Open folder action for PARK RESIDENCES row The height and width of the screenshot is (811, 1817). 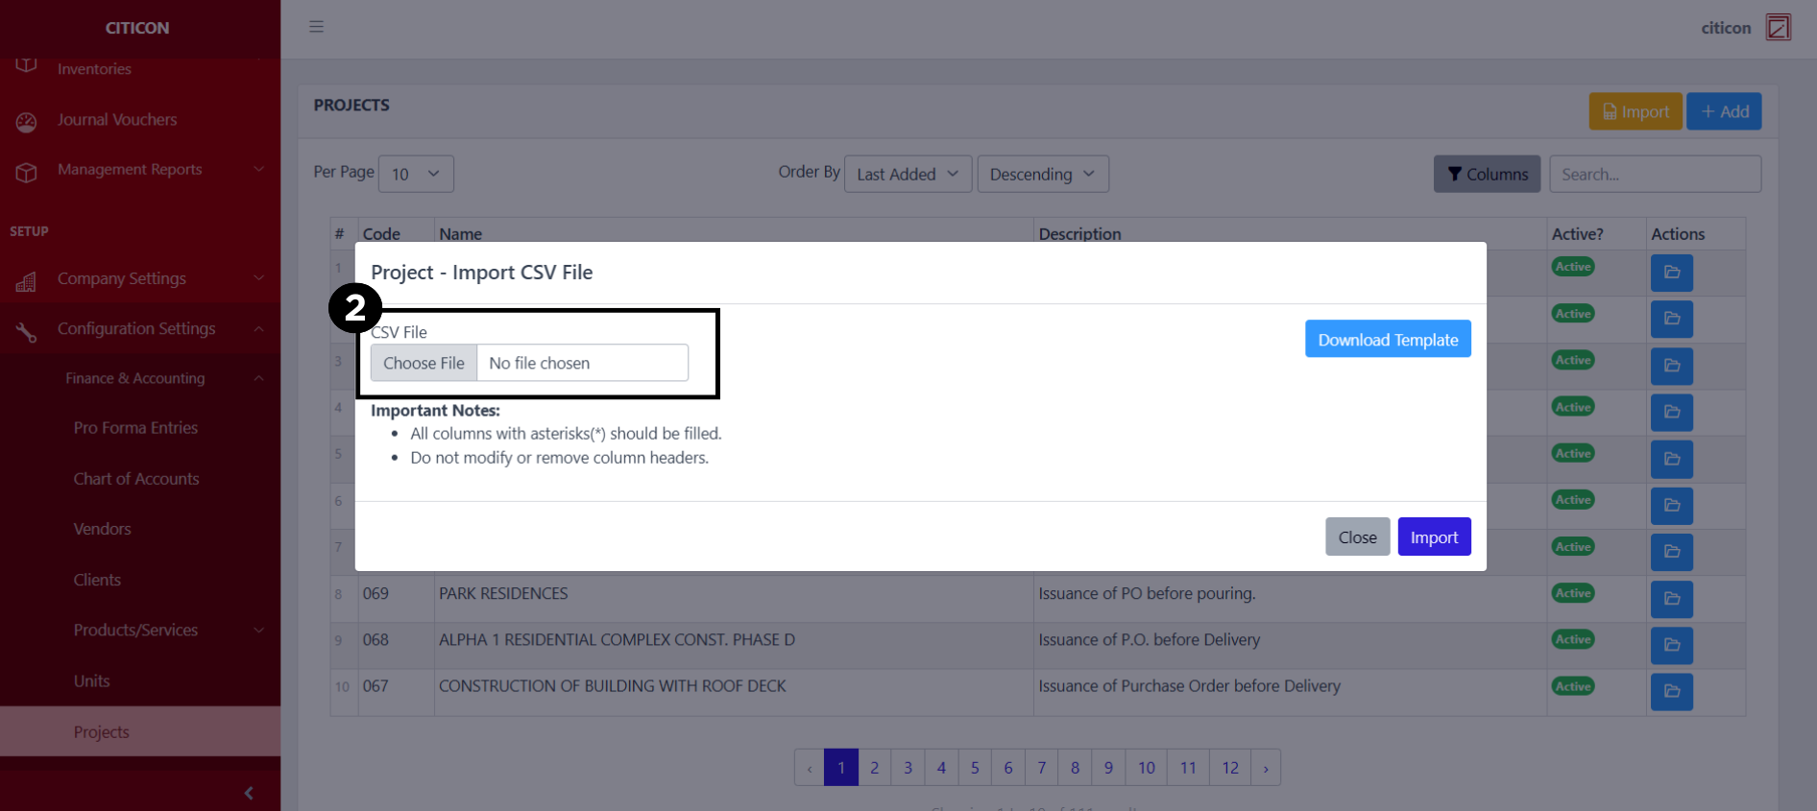pyautogui.click(x=1671, y=598)
